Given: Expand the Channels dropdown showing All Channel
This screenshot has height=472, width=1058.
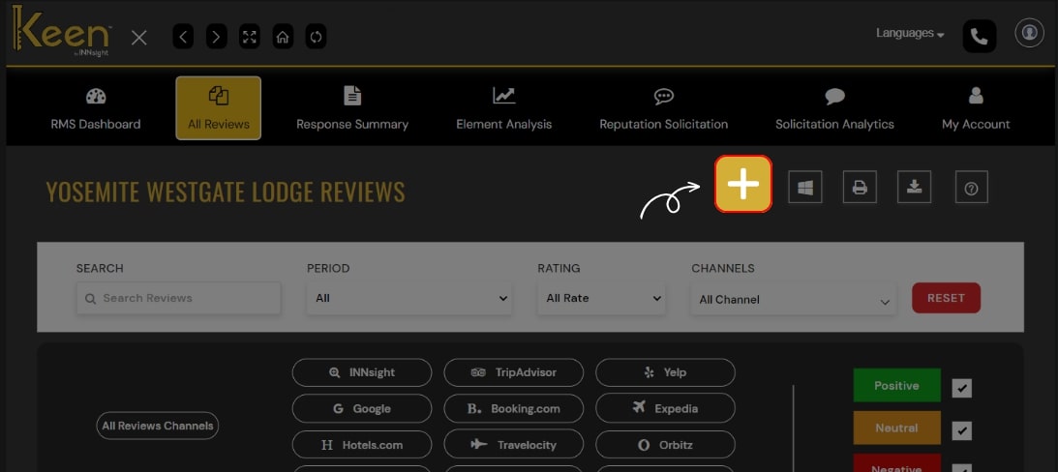Looking at the screenshot, I should (794, 300).
